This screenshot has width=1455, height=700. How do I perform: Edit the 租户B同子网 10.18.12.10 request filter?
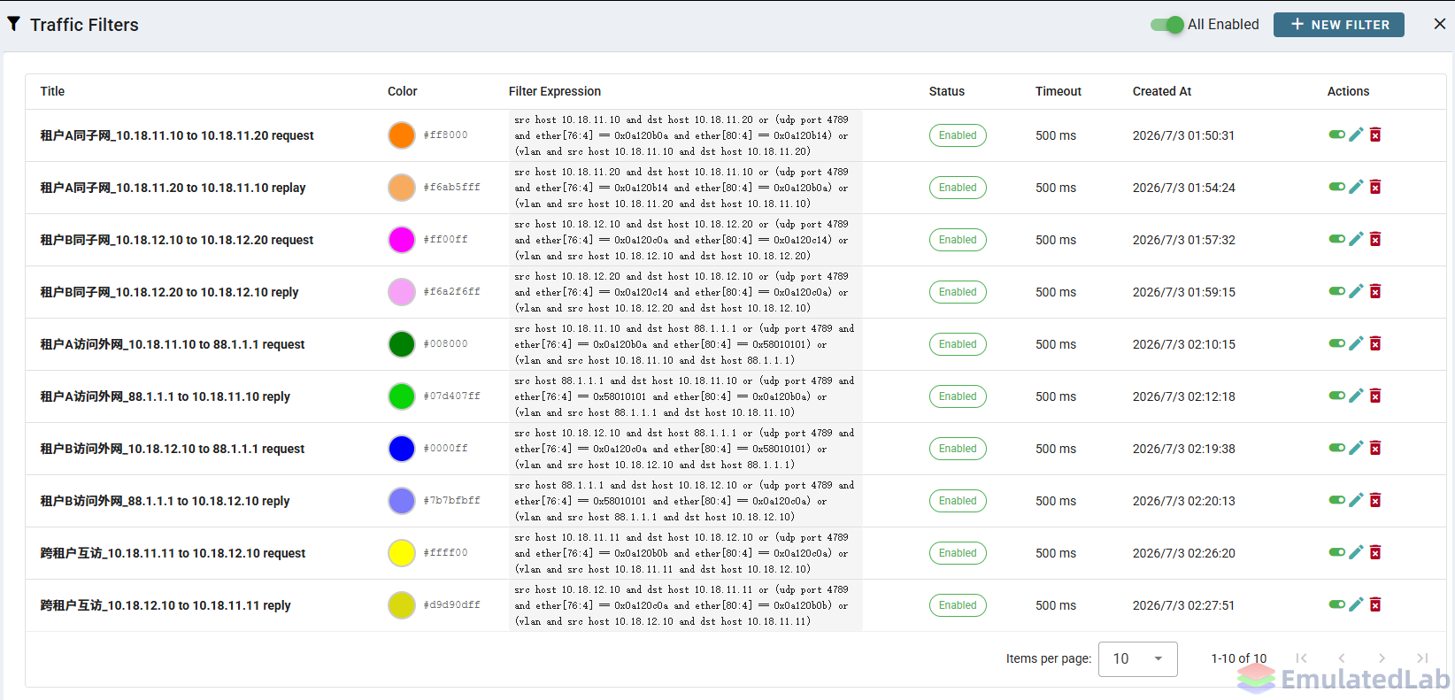tap(1356, 239)
